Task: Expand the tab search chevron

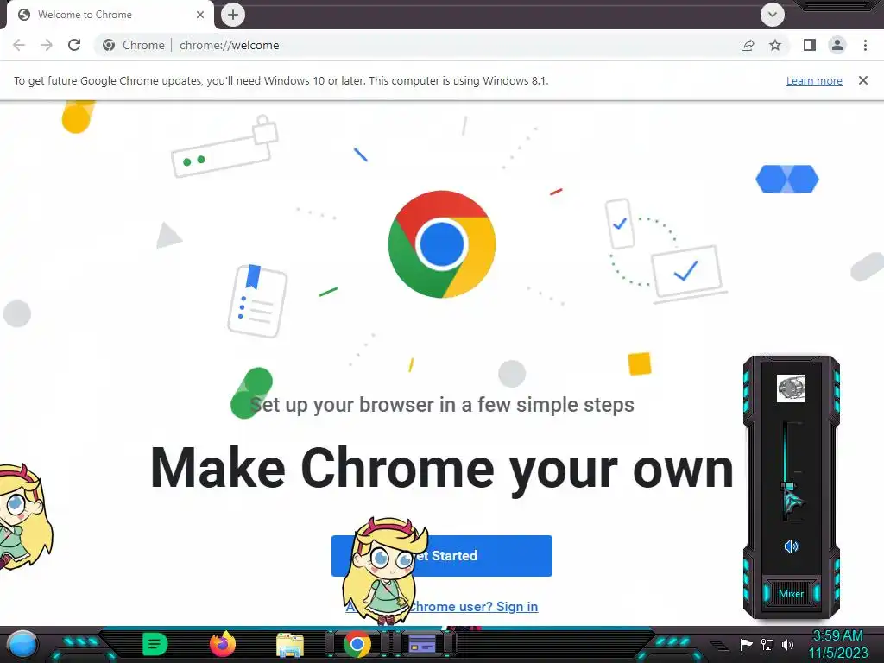Action: pyautogui.click(x=773, y=15)
